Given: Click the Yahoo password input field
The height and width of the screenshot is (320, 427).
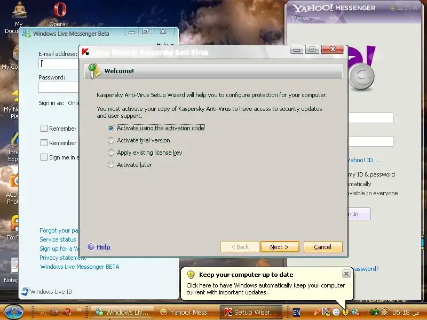Looking at the screenshot, I should (370, 141).
